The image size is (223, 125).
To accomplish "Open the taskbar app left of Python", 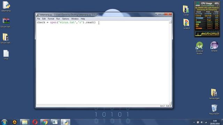I will coord(55,122).
